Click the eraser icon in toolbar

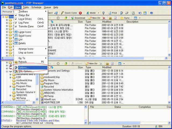(x=127, y=13)
